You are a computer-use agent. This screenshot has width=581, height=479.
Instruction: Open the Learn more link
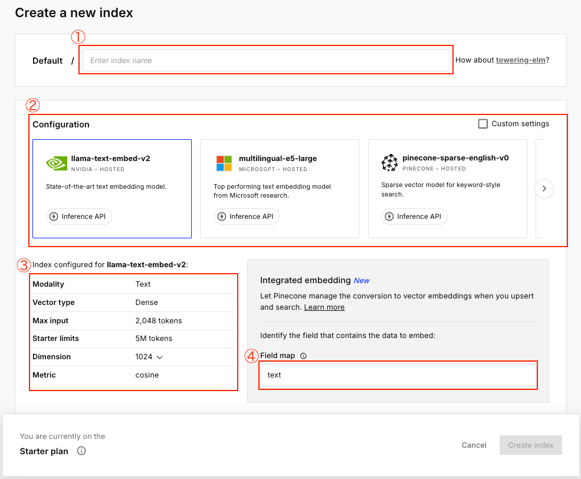[324, 307]
